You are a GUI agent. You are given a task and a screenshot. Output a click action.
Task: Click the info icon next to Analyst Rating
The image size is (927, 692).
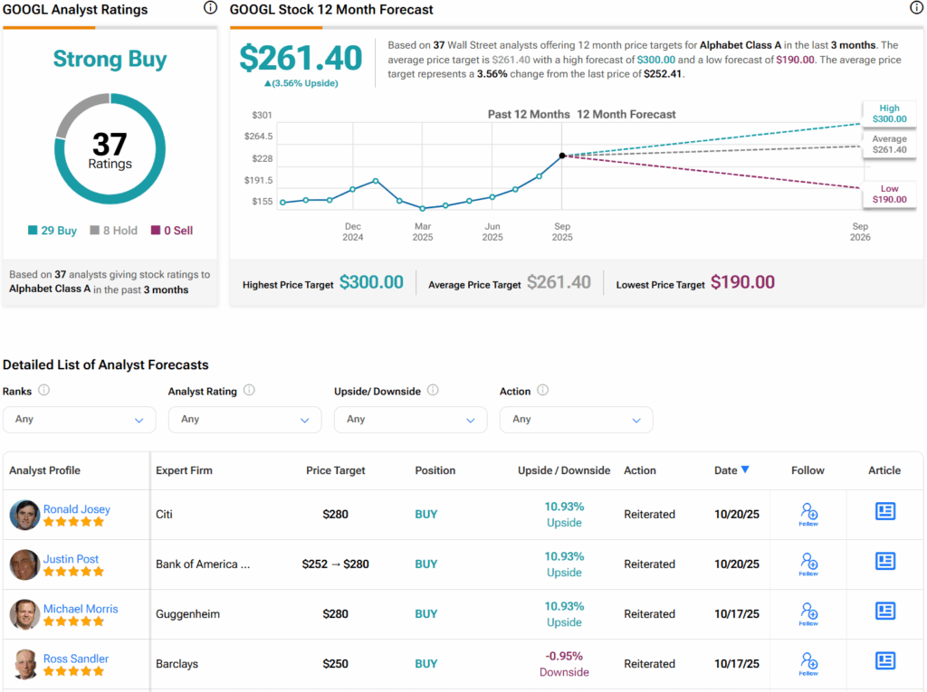pos(249,391)
